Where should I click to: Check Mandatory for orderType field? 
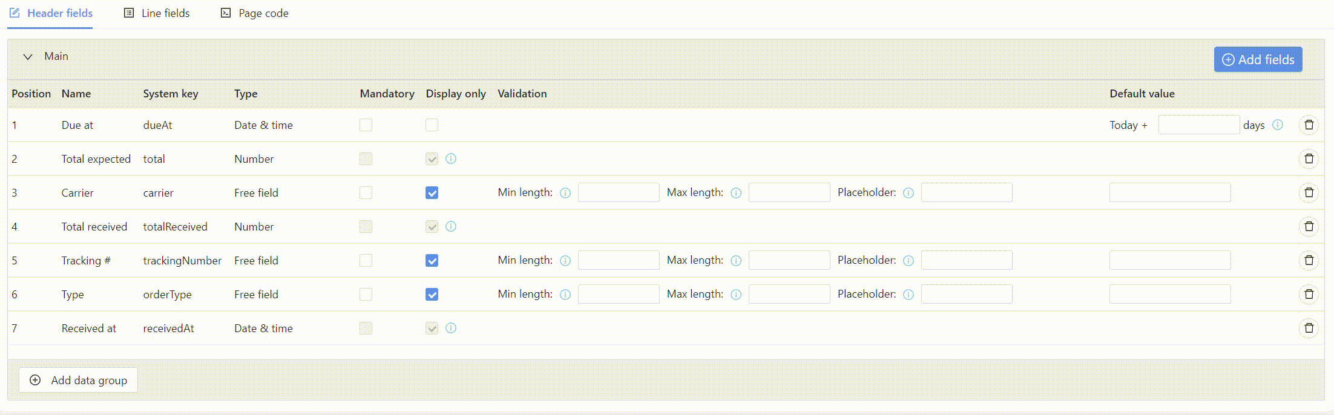coord(366,295)
